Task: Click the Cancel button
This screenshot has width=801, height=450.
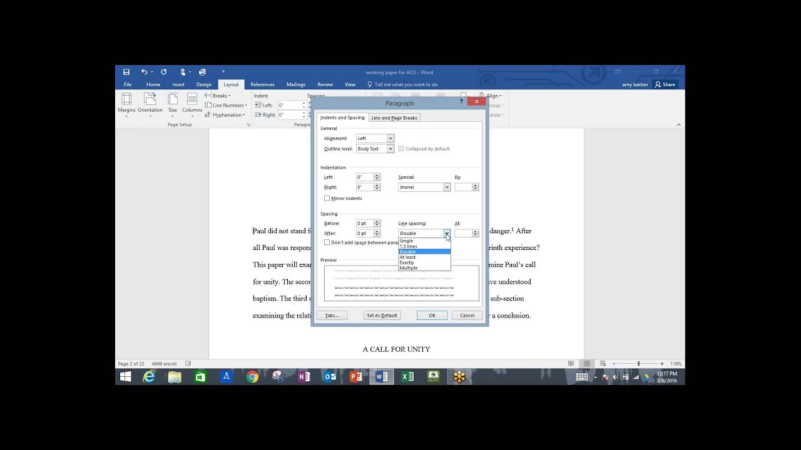Action: (467, 315)
